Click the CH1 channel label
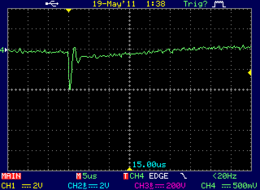This screenshot has width=260, height=190. pos(8,186)
